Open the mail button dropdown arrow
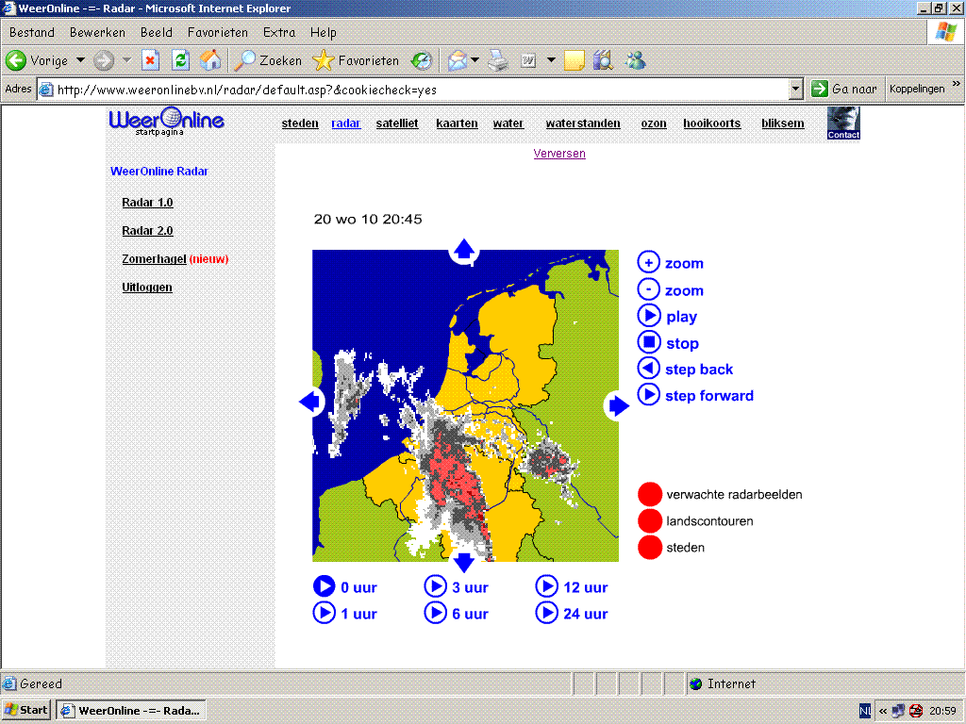This screenshot has height=724, width=966. pos(475,60)
